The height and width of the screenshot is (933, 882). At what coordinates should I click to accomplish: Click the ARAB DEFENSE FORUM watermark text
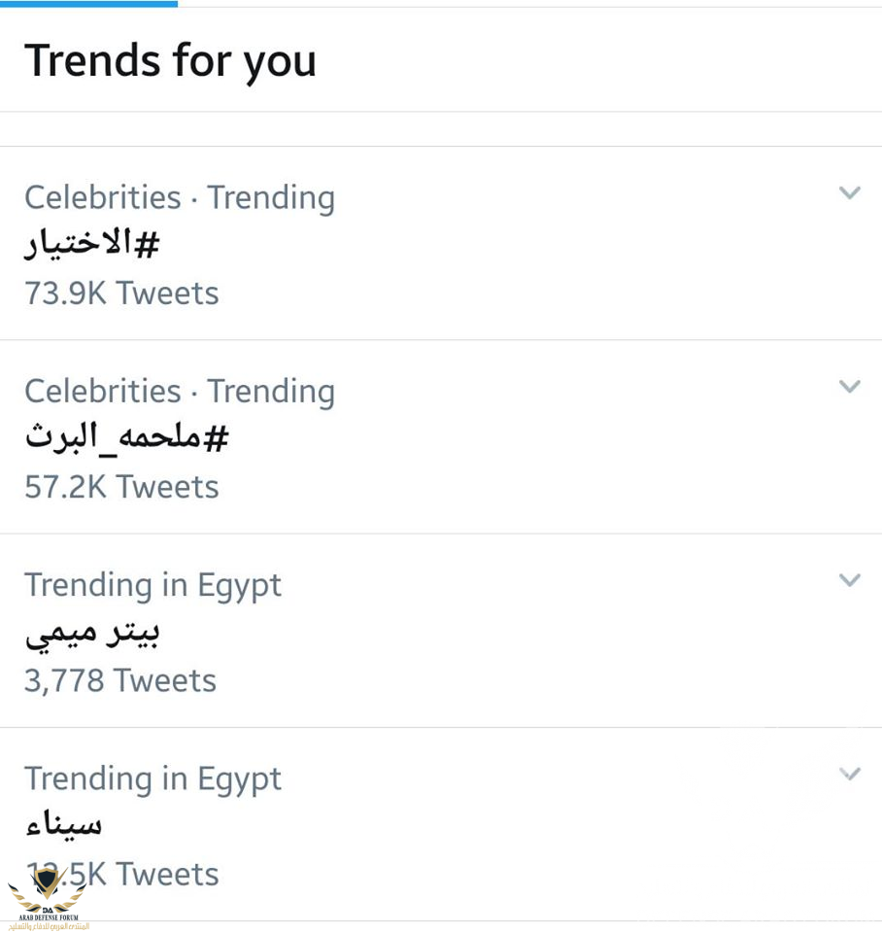click(49, 917)
